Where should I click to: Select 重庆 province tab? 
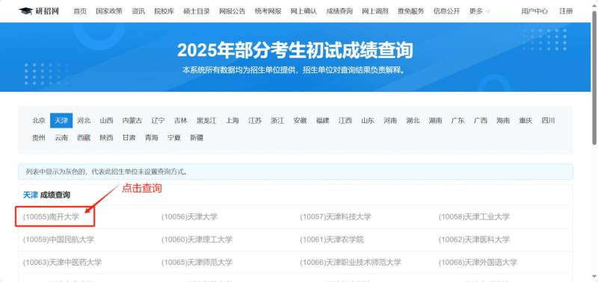click(x=525, y=121)
